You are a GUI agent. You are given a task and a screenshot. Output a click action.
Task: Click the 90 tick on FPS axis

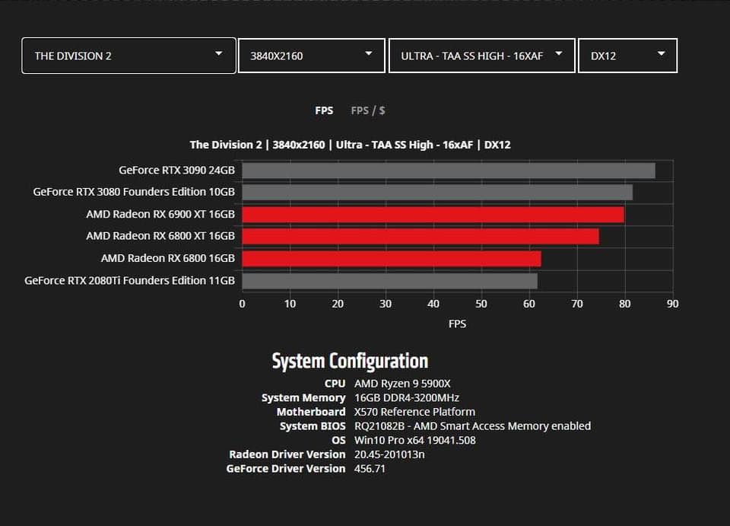673,304
